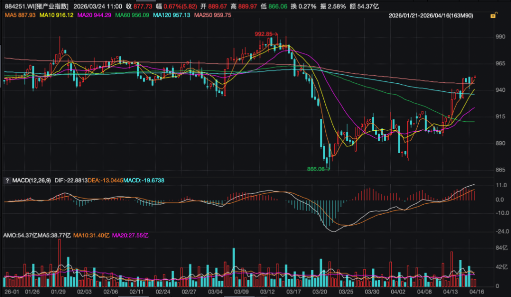Click the 04/13 date on time axis
511x297 pixels.
coord(451,291)
